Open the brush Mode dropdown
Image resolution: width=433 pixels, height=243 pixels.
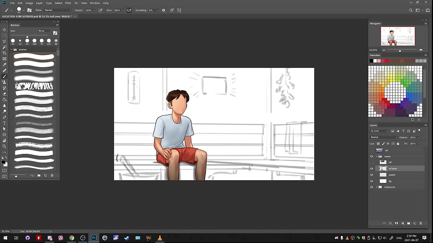(58, 10)
